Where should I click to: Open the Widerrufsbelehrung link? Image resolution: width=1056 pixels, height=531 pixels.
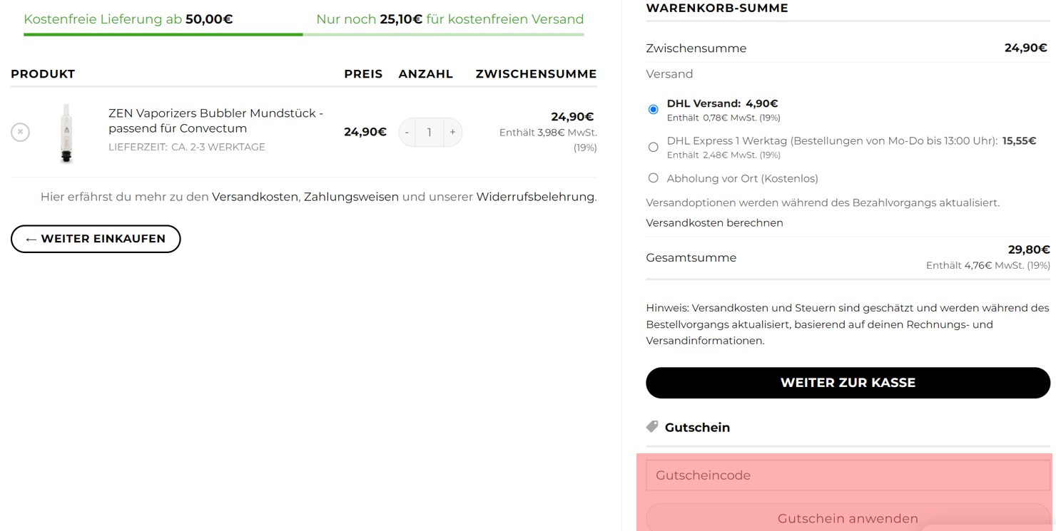point(535,197)
